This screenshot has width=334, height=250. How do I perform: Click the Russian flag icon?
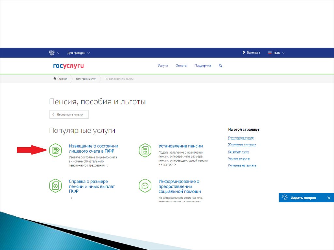(270, 53)
